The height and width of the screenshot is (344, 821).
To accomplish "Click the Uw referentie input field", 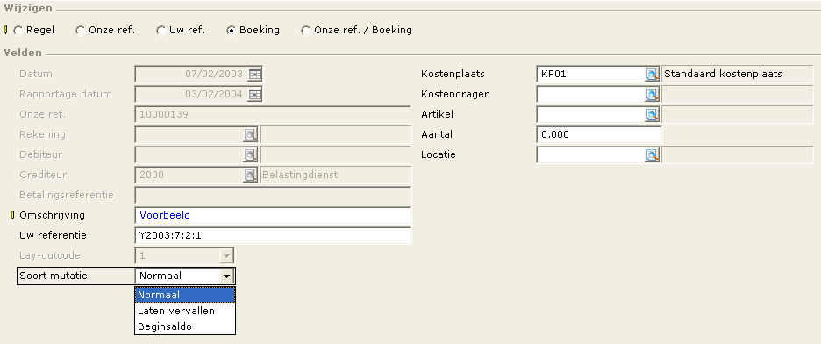I will click(x=273, y=235).
